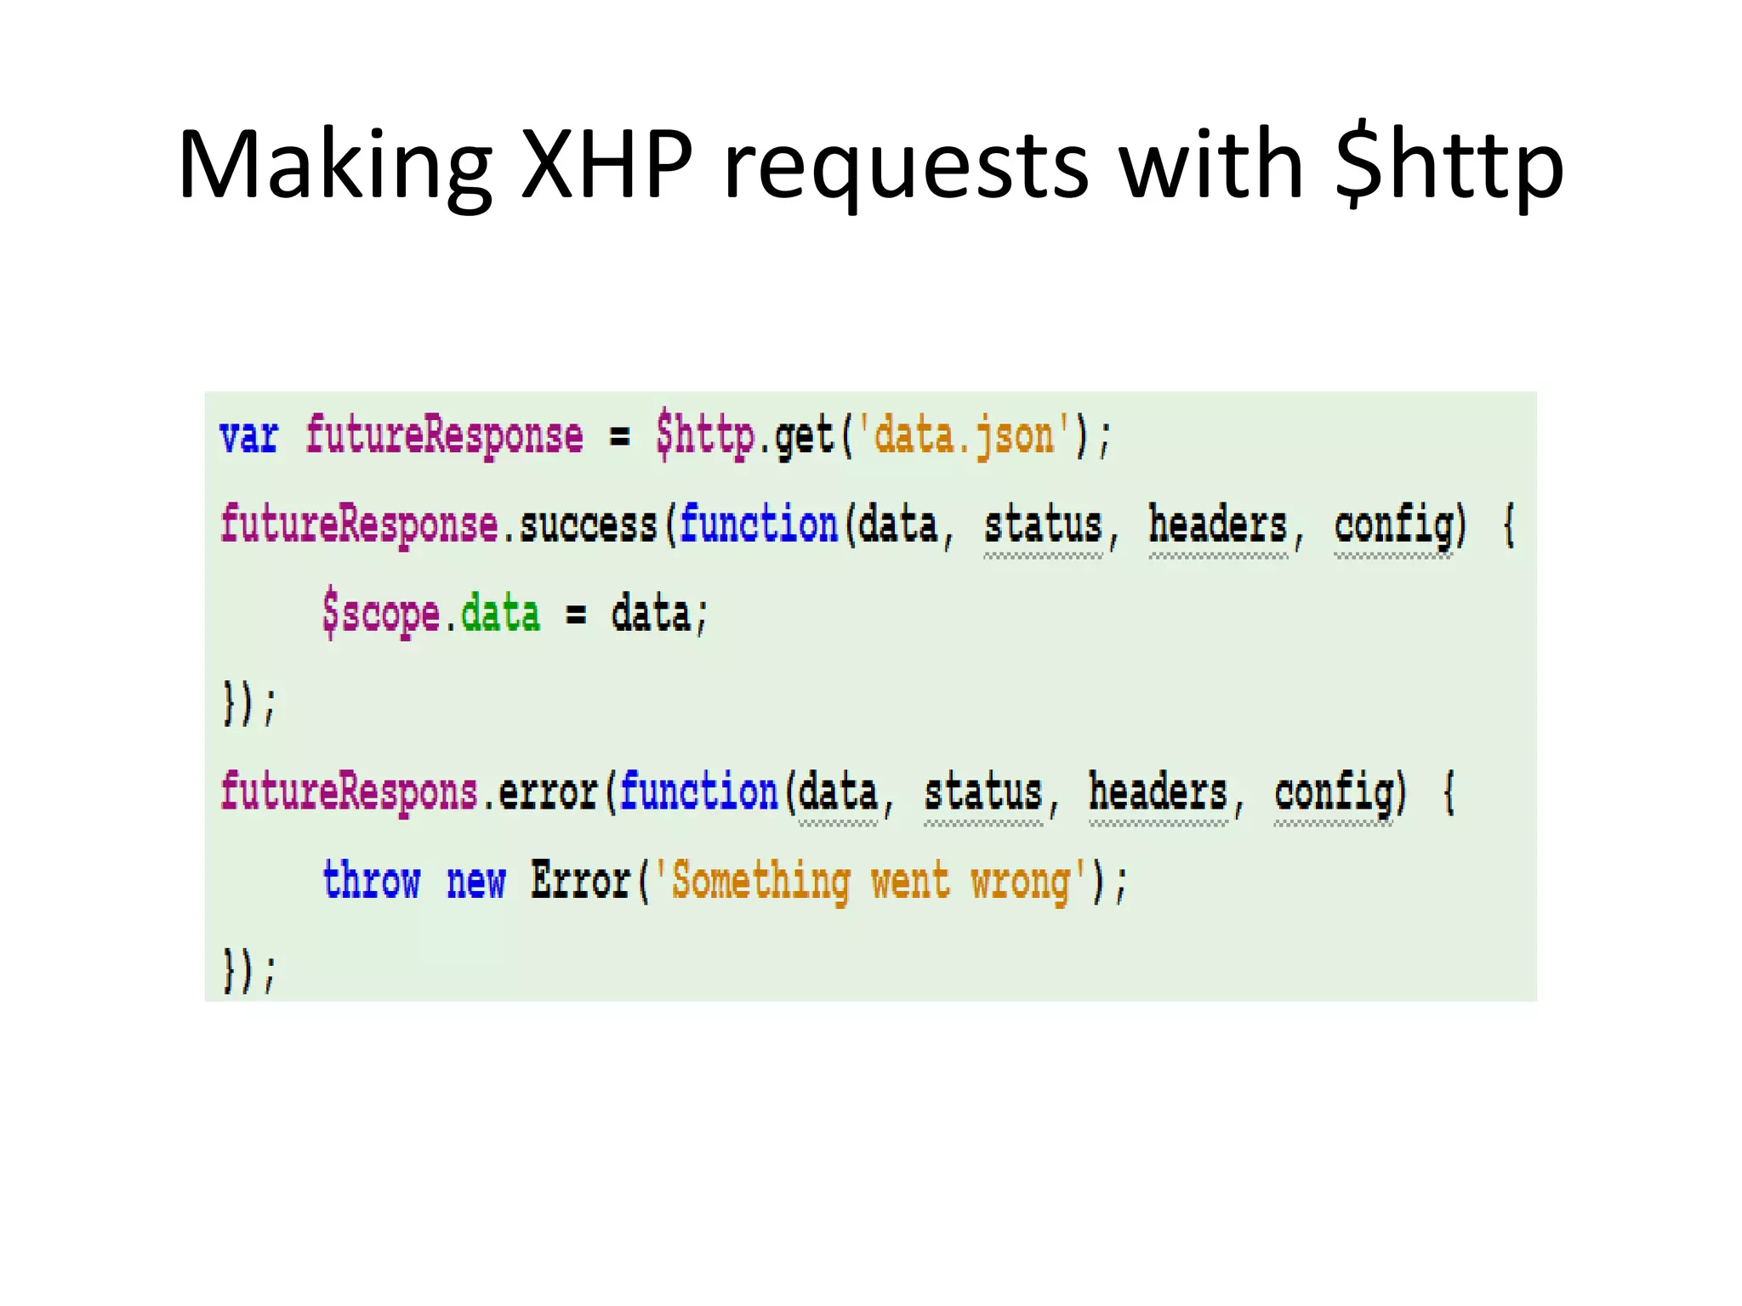Click the 'data.json' string literal
1742x1306 pixels.
pyautogui.click(x=964, y=435)
